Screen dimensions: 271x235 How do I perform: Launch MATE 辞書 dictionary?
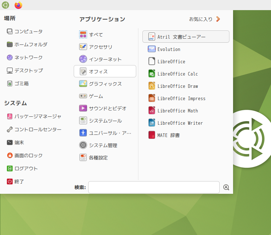[186, 135]
